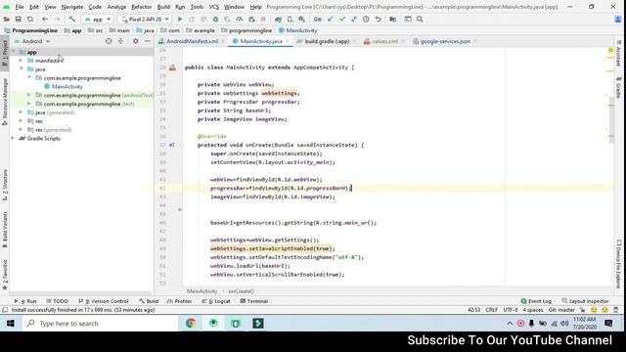Viewport: 626px width, 352px height.
Task: Open the Profiler tool window
Action: (x=180, y=301)
